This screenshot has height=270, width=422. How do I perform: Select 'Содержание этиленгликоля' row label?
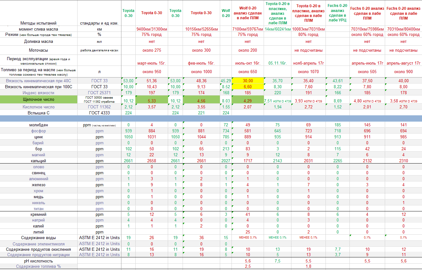(38, 244)
